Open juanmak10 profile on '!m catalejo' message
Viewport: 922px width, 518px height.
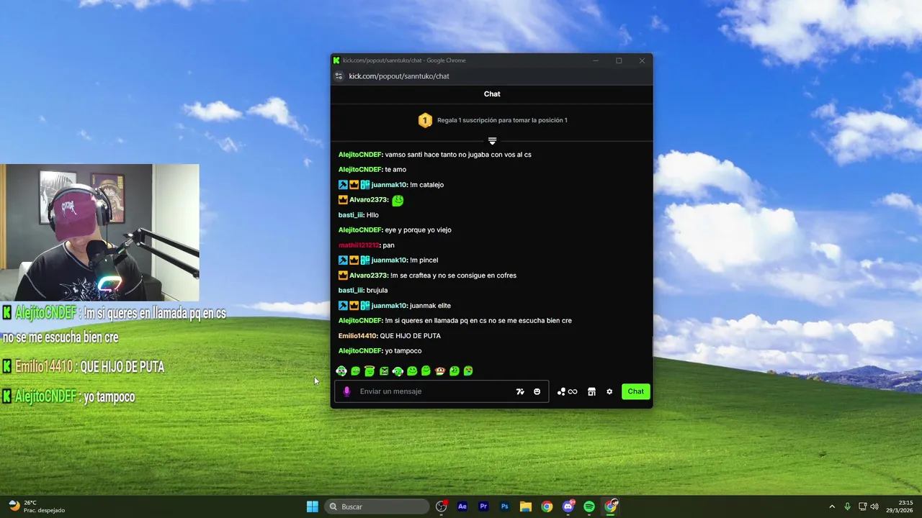(x=389, y=185)
